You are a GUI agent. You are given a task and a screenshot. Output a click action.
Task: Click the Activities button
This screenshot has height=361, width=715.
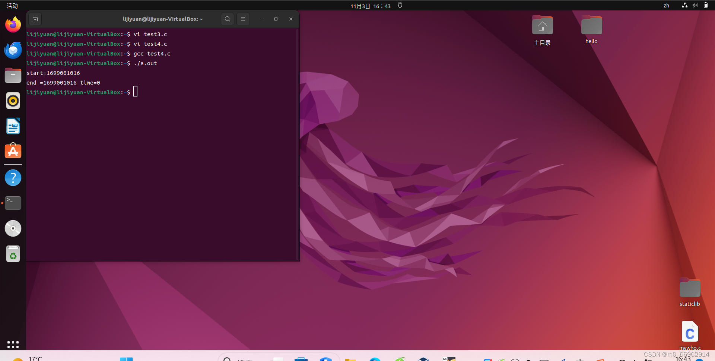[x=12, y=6]
